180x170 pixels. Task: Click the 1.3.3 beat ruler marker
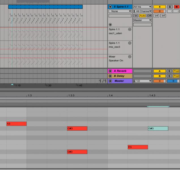pyautogui.click(x=71, y=95)
